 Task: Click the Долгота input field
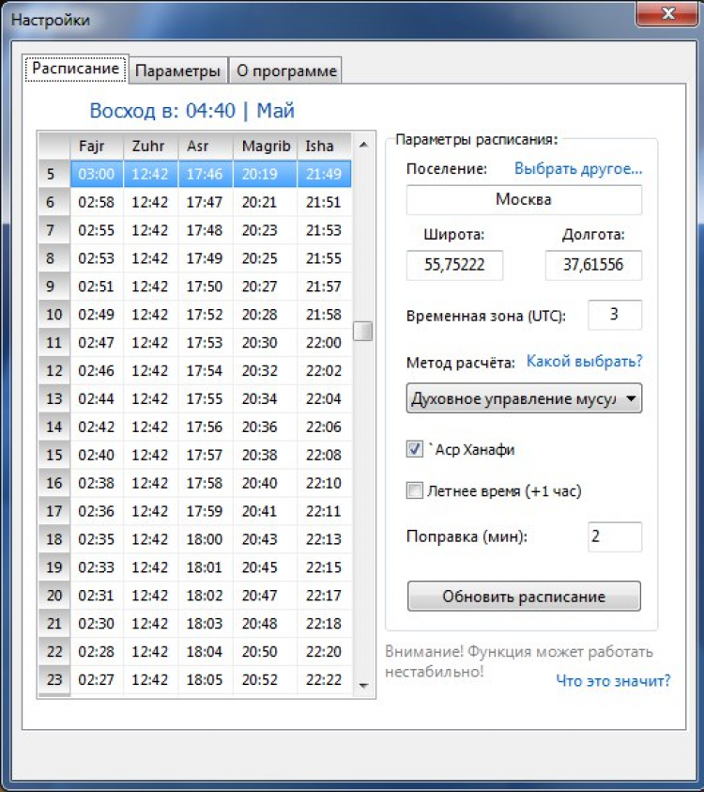[x=593, y=266]
